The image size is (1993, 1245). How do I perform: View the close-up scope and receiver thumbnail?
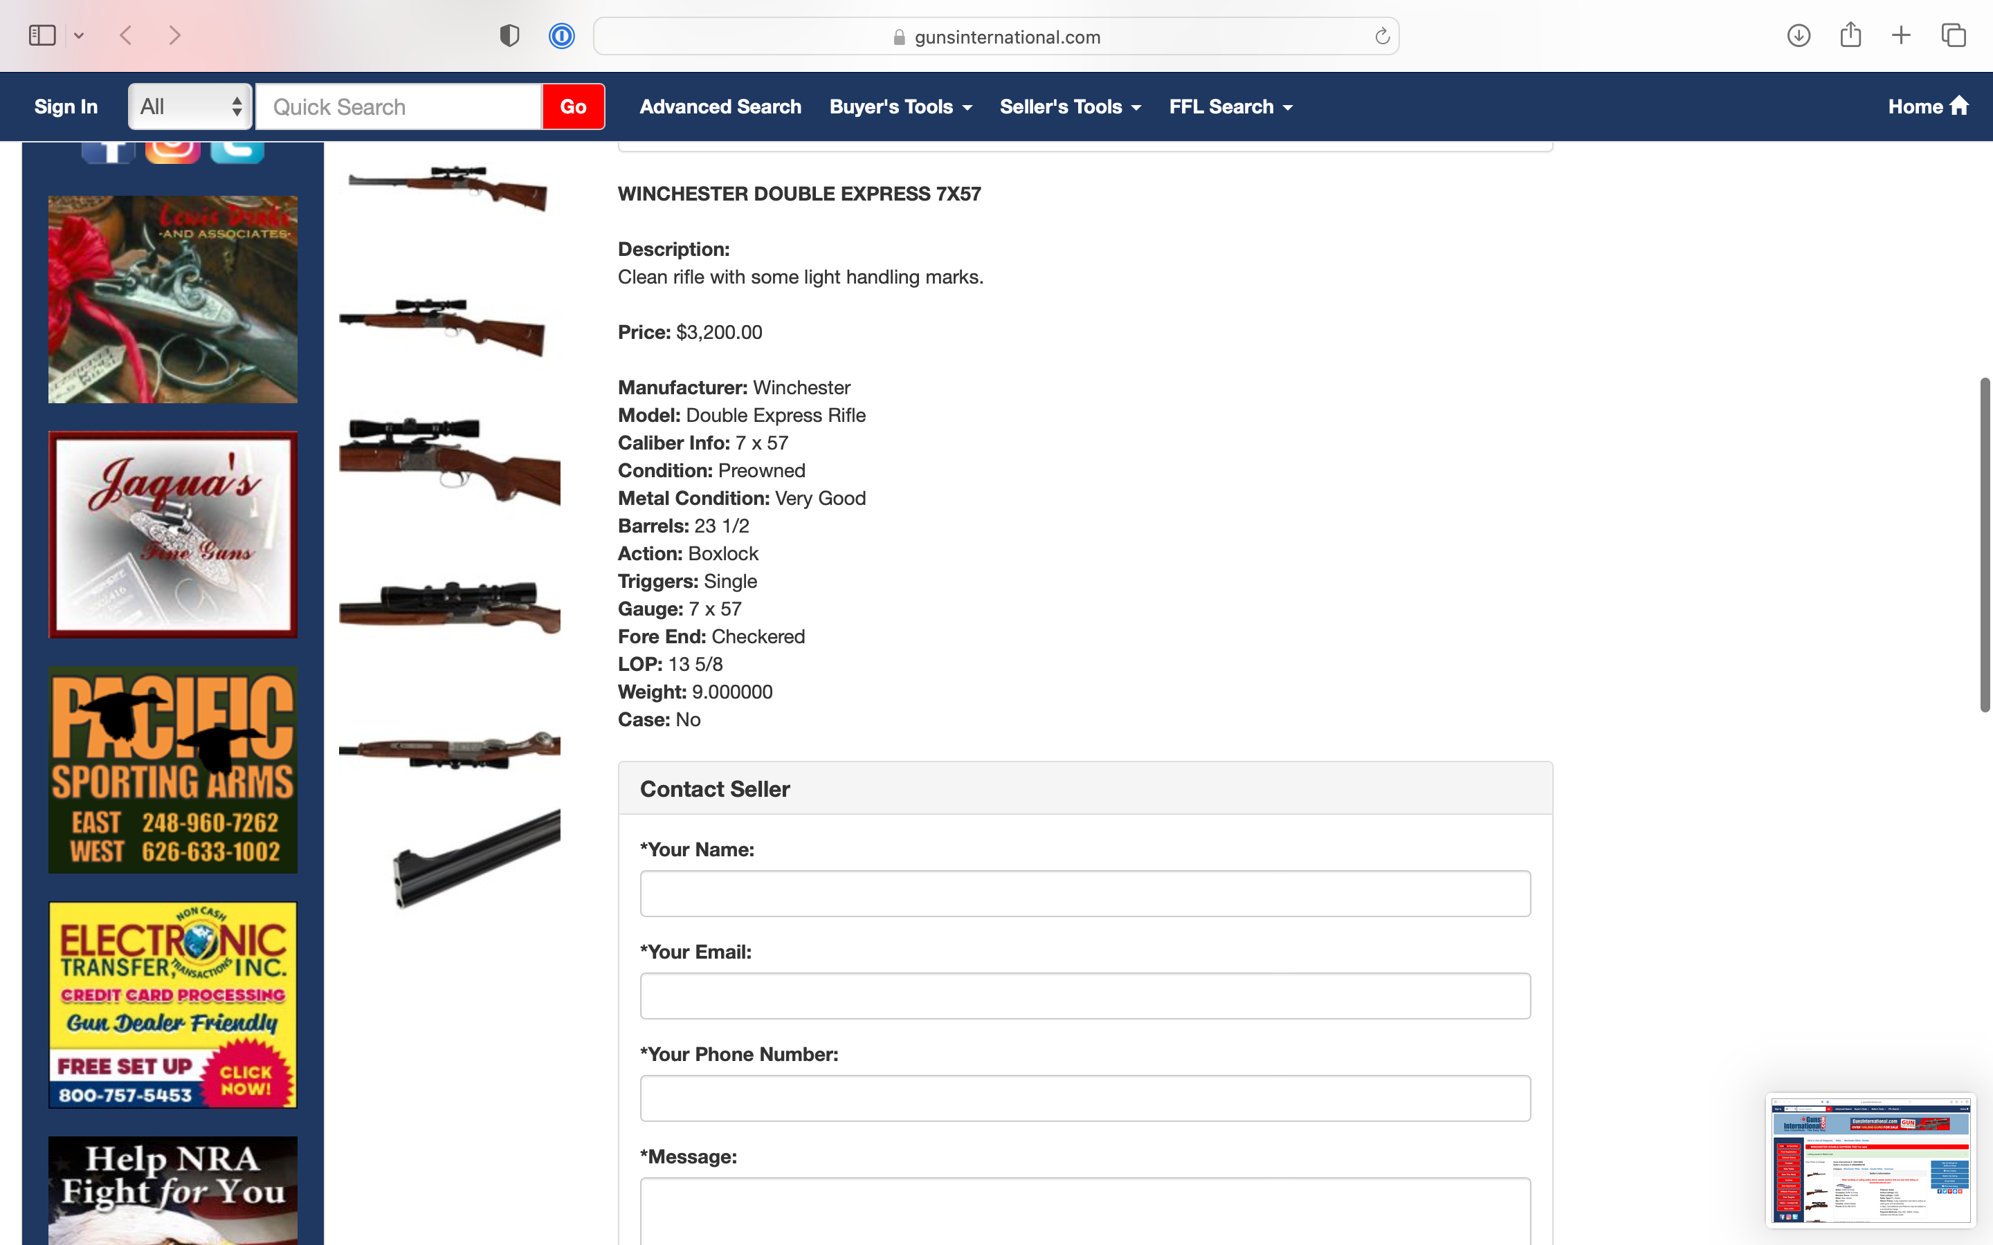coord(450,461)
